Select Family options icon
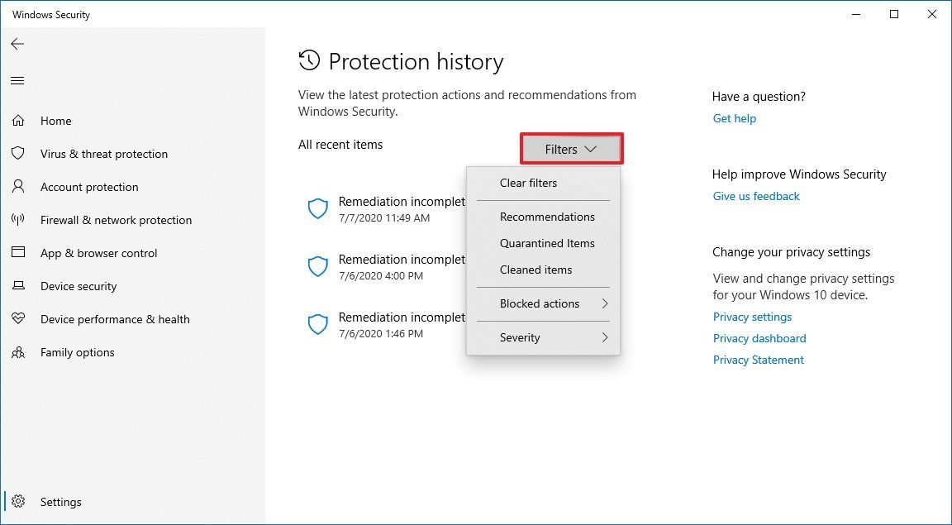952x525 pixels. click(18, 352)
